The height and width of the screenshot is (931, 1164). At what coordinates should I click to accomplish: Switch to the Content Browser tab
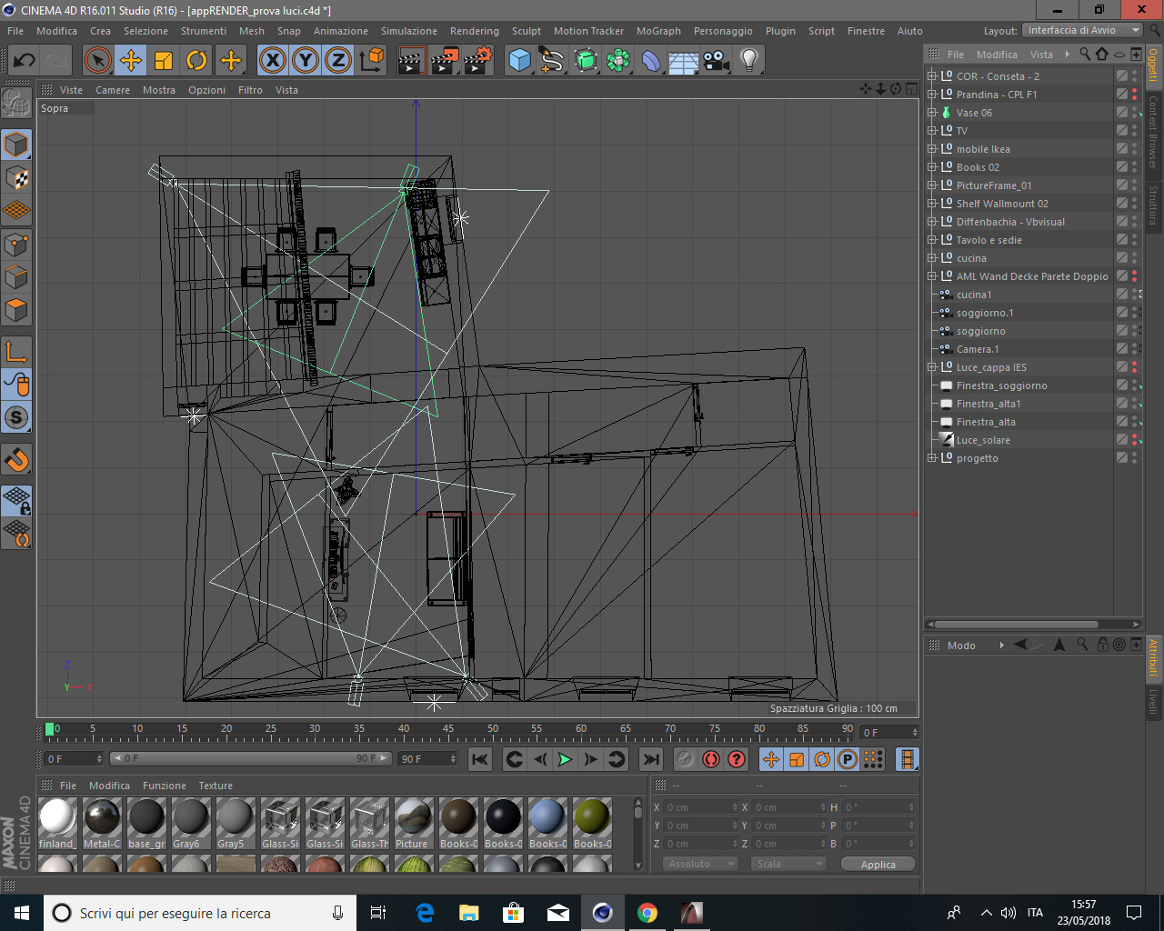pyautogui.click(x=1153, y=132)
